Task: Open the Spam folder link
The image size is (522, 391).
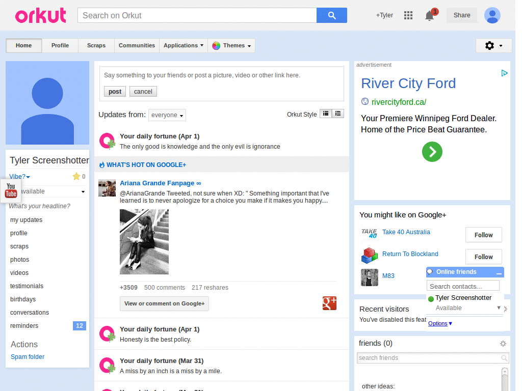Action: pyautogui.click(x=28, y=357)
